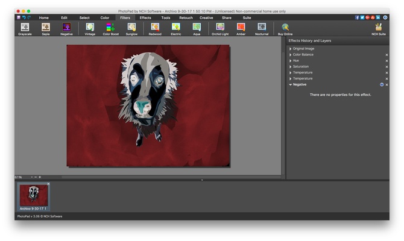The width and height of the screenshot is (404, 241).
Task: Open the Creative tab
Action: [x=206, y=17]
